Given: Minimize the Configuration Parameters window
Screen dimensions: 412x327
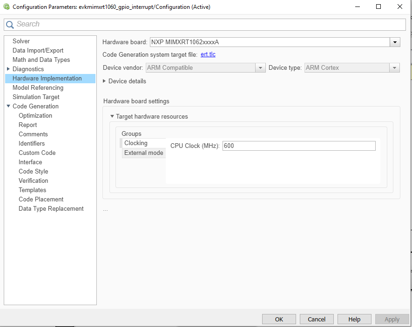Looking at the screenshot, I should pyautogui.click(x=358, y=7).
